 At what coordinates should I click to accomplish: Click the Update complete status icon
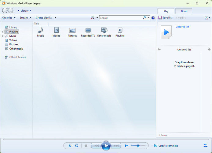point(155,146)
